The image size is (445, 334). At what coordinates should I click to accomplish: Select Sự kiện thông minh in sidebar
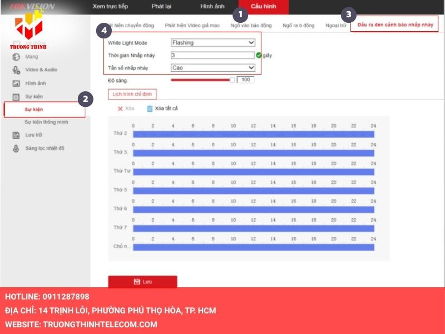[46, 122]
